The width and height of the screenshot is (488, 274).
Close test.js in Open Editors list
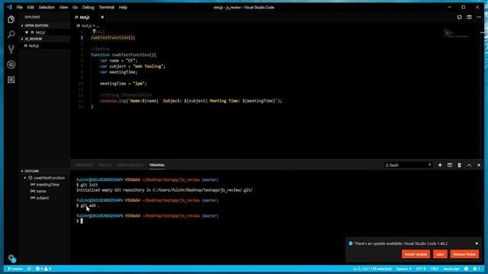(x=27, y=32)
